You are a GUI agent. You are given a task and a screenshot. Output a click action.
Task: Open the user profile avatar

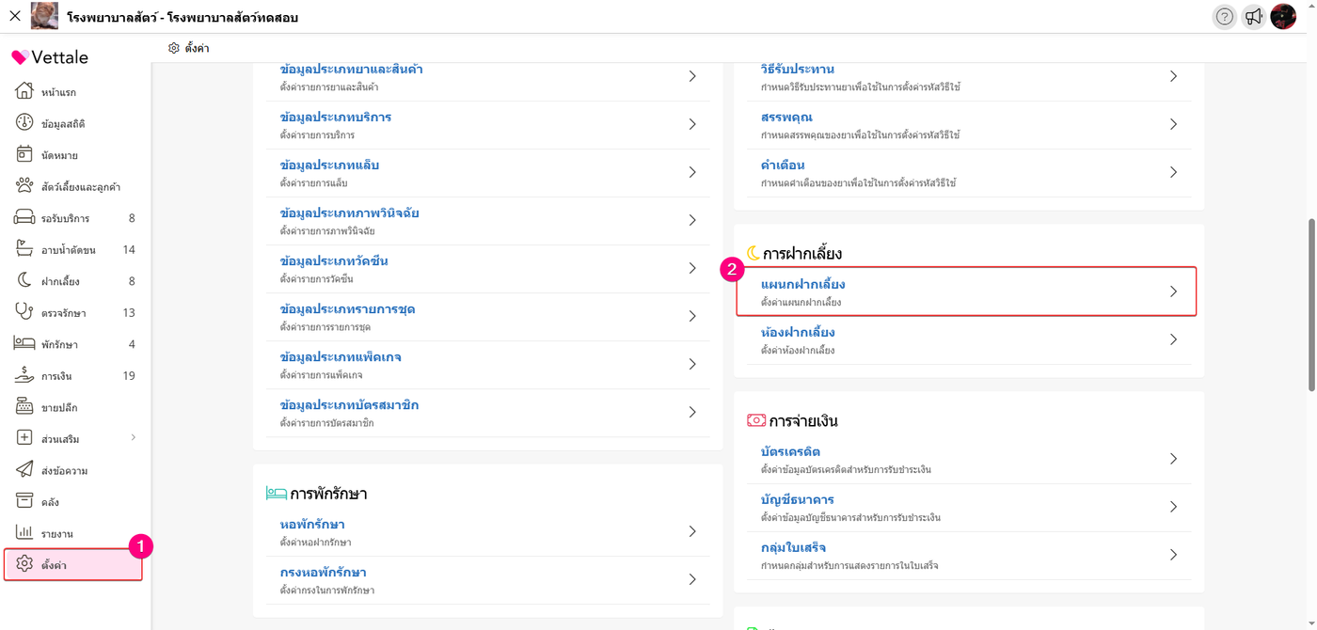[x=1283, y=17]
